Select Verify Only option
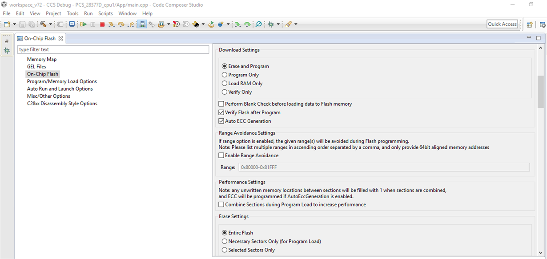 [x=225, y=92]
